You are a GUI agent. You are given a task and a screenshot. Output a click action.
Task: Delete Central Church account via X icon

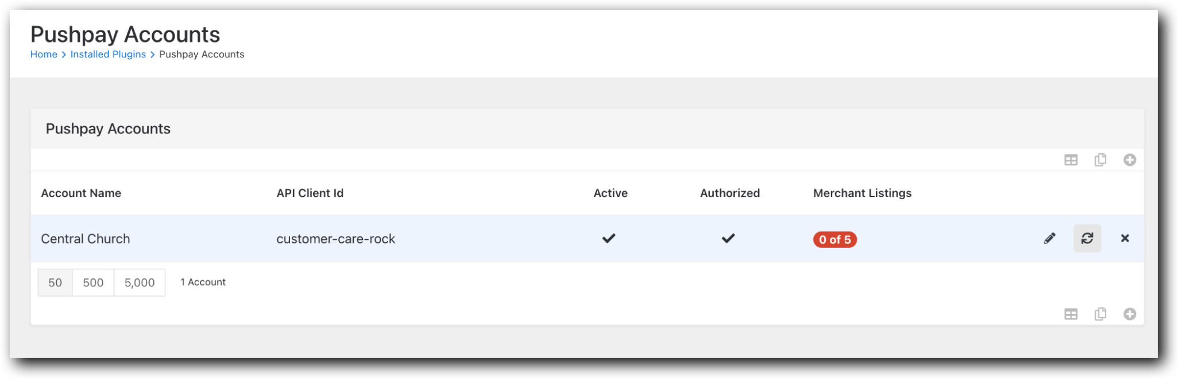click(x=1125, y=238)
